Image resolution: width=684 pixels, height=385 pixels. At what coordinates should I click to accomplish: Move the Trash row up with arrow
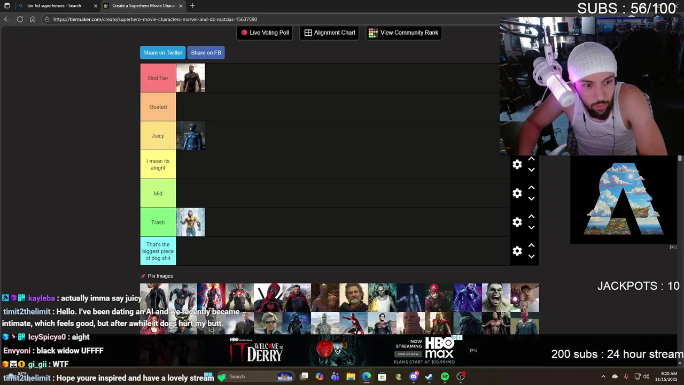point(532,217)
